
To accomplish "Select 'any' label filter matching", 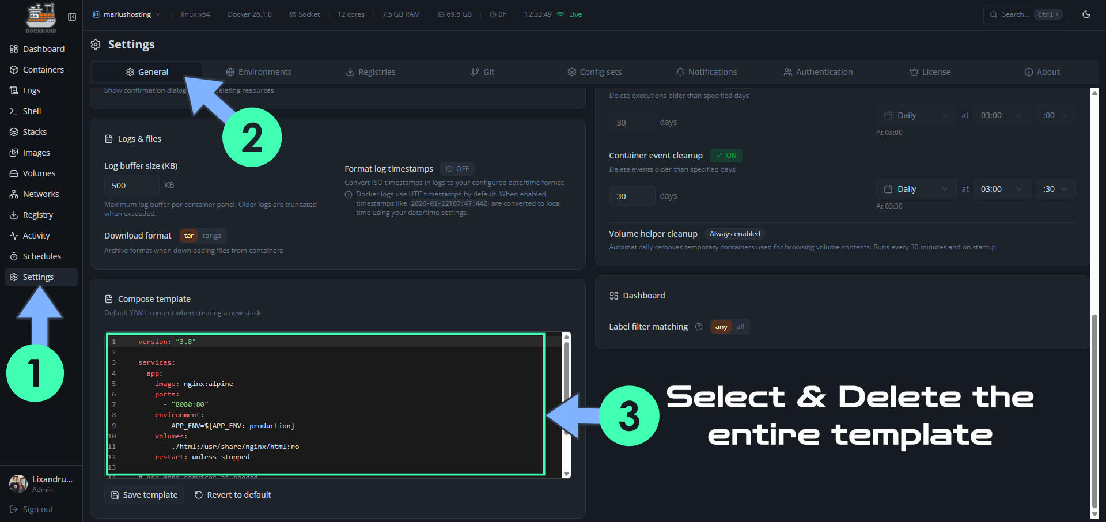I will [721, 327].
